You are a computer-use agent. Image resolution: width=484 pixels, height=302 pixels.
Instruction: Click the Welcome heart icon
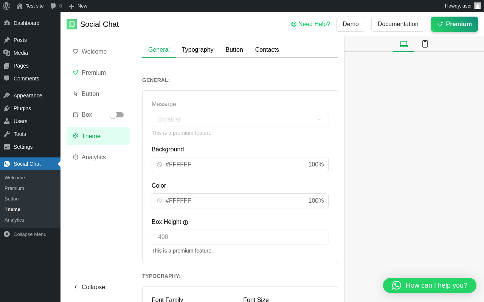pyautogui.click(x=76, y=51)
